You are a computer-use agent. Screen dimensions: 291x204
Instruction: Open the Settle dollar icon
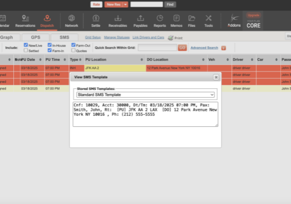tap(96, 18)
